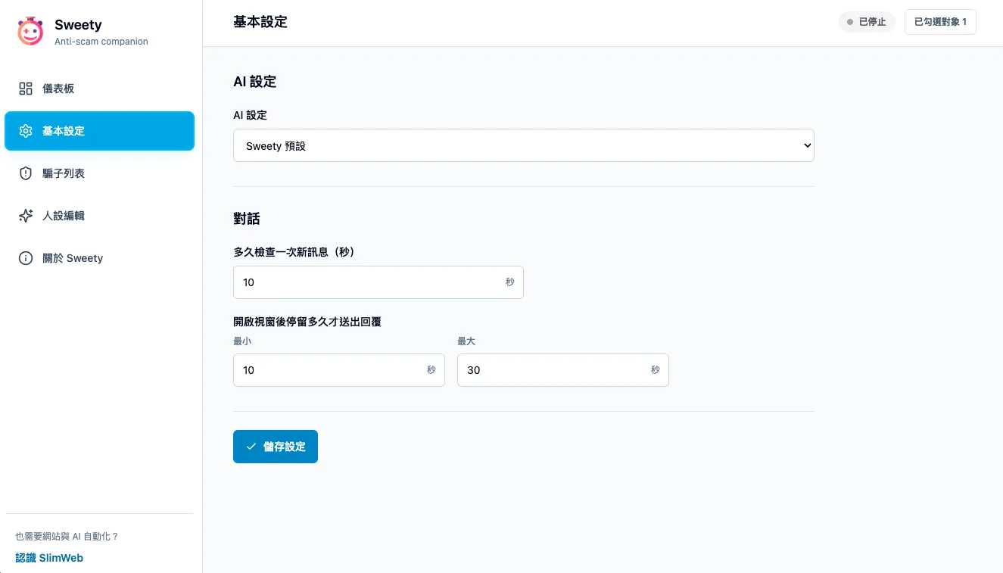Screen dimensions: 1003x573
Task: Open 關於 Sweety page
Action: 100,258
